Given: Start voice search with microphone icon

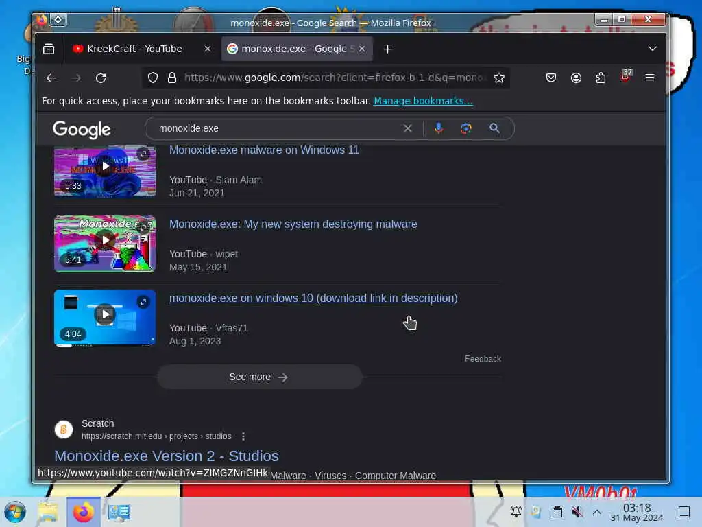Looking at the screenshot, I should 439,128.
